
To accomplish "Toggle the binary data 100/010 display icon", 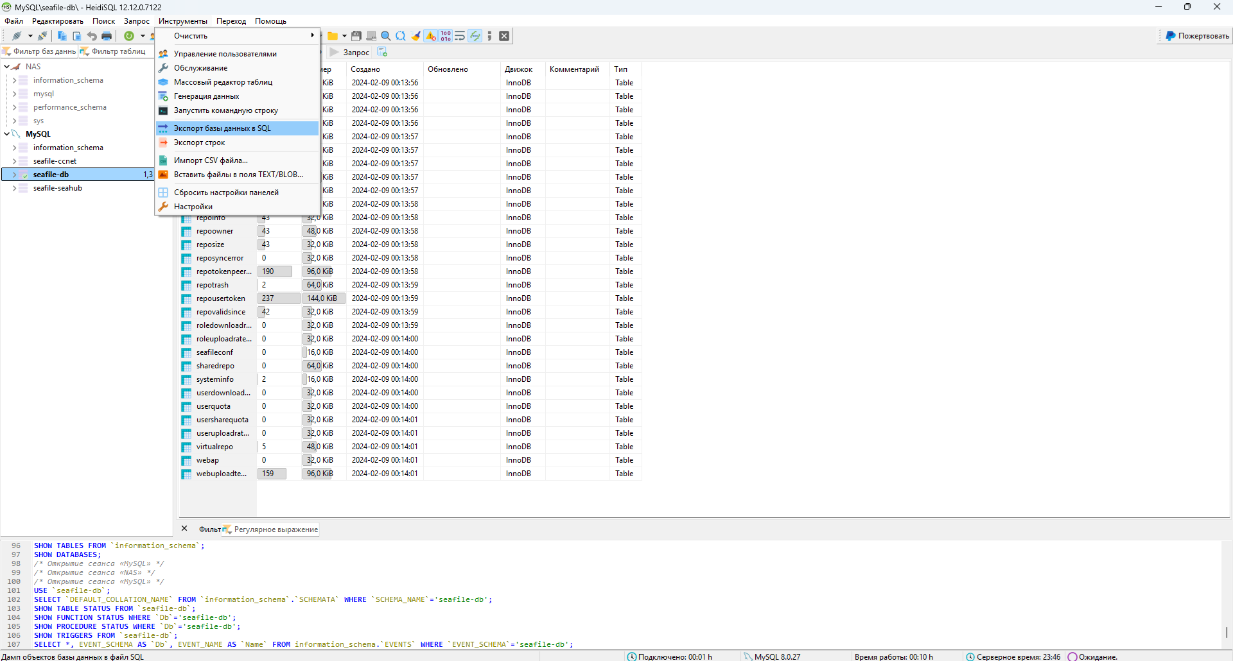I will click(x=445, y=36).
